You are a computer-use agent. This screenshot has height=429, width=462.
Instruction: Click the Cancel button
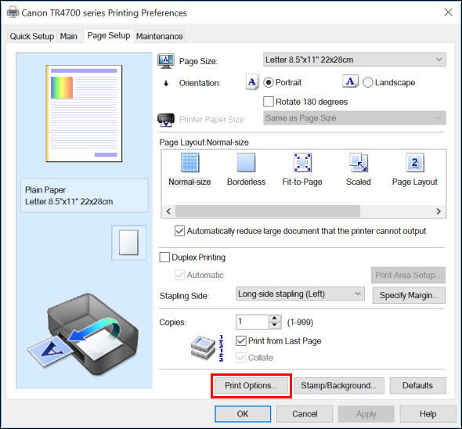pyautogui.click(x=305, y=414)
